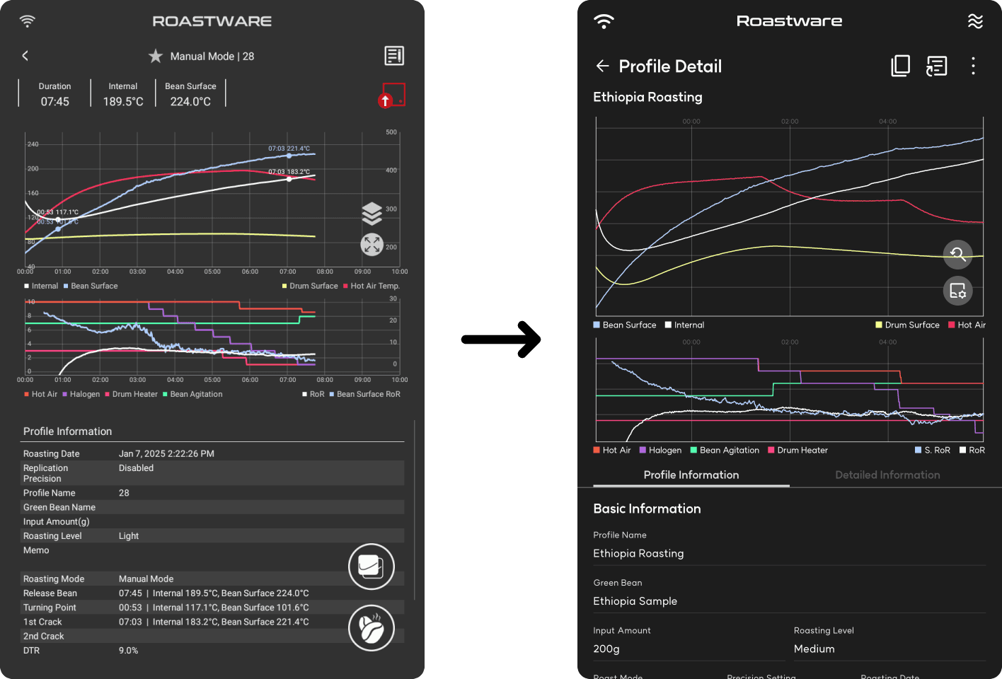
Task: Click the Internal 189.5°C readout
Action: click(x=123, y=94)
